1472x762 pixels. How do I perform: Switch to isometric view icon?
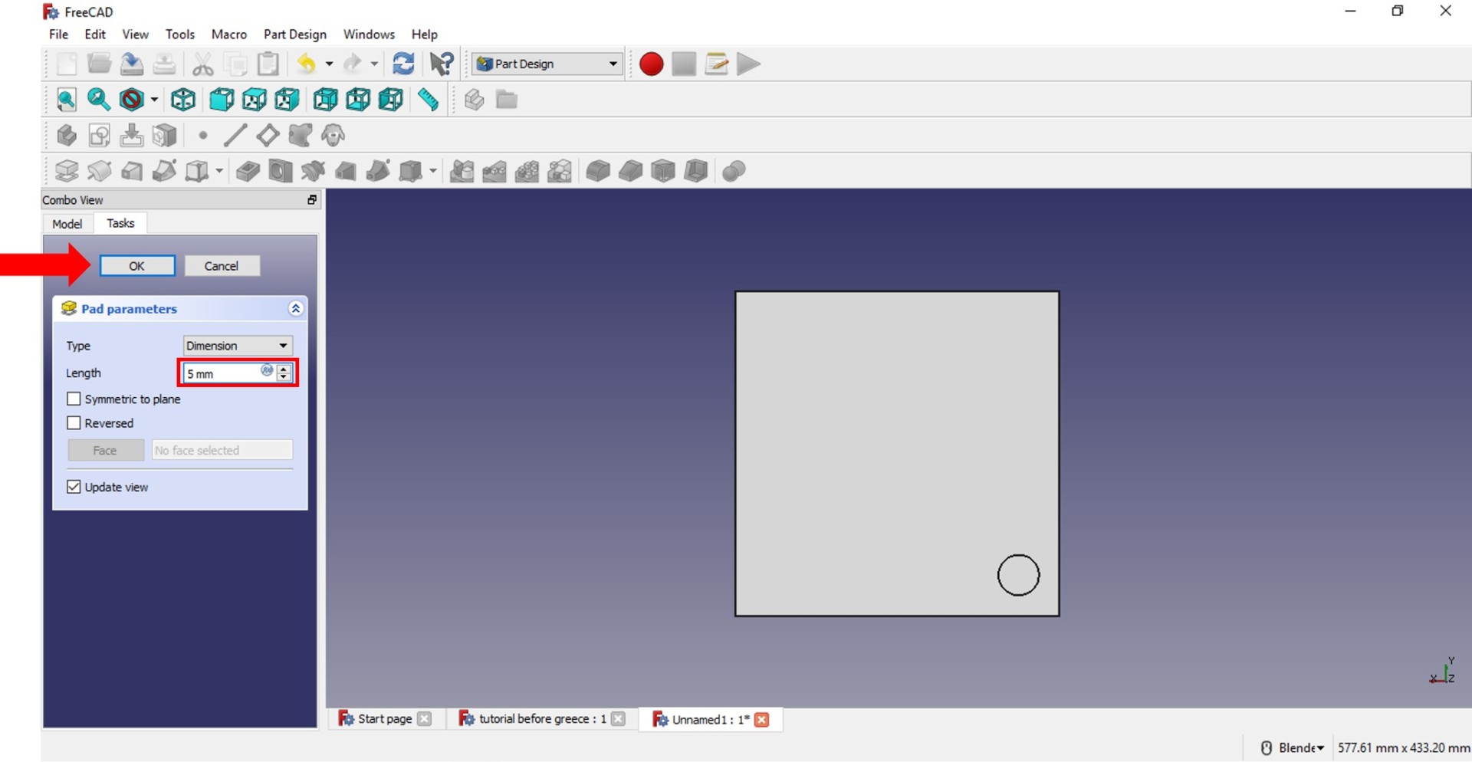click(x=182, y=100)
